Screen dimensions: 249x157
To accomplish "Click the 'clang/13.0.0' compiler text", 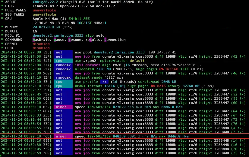I will tap(73, 2).
